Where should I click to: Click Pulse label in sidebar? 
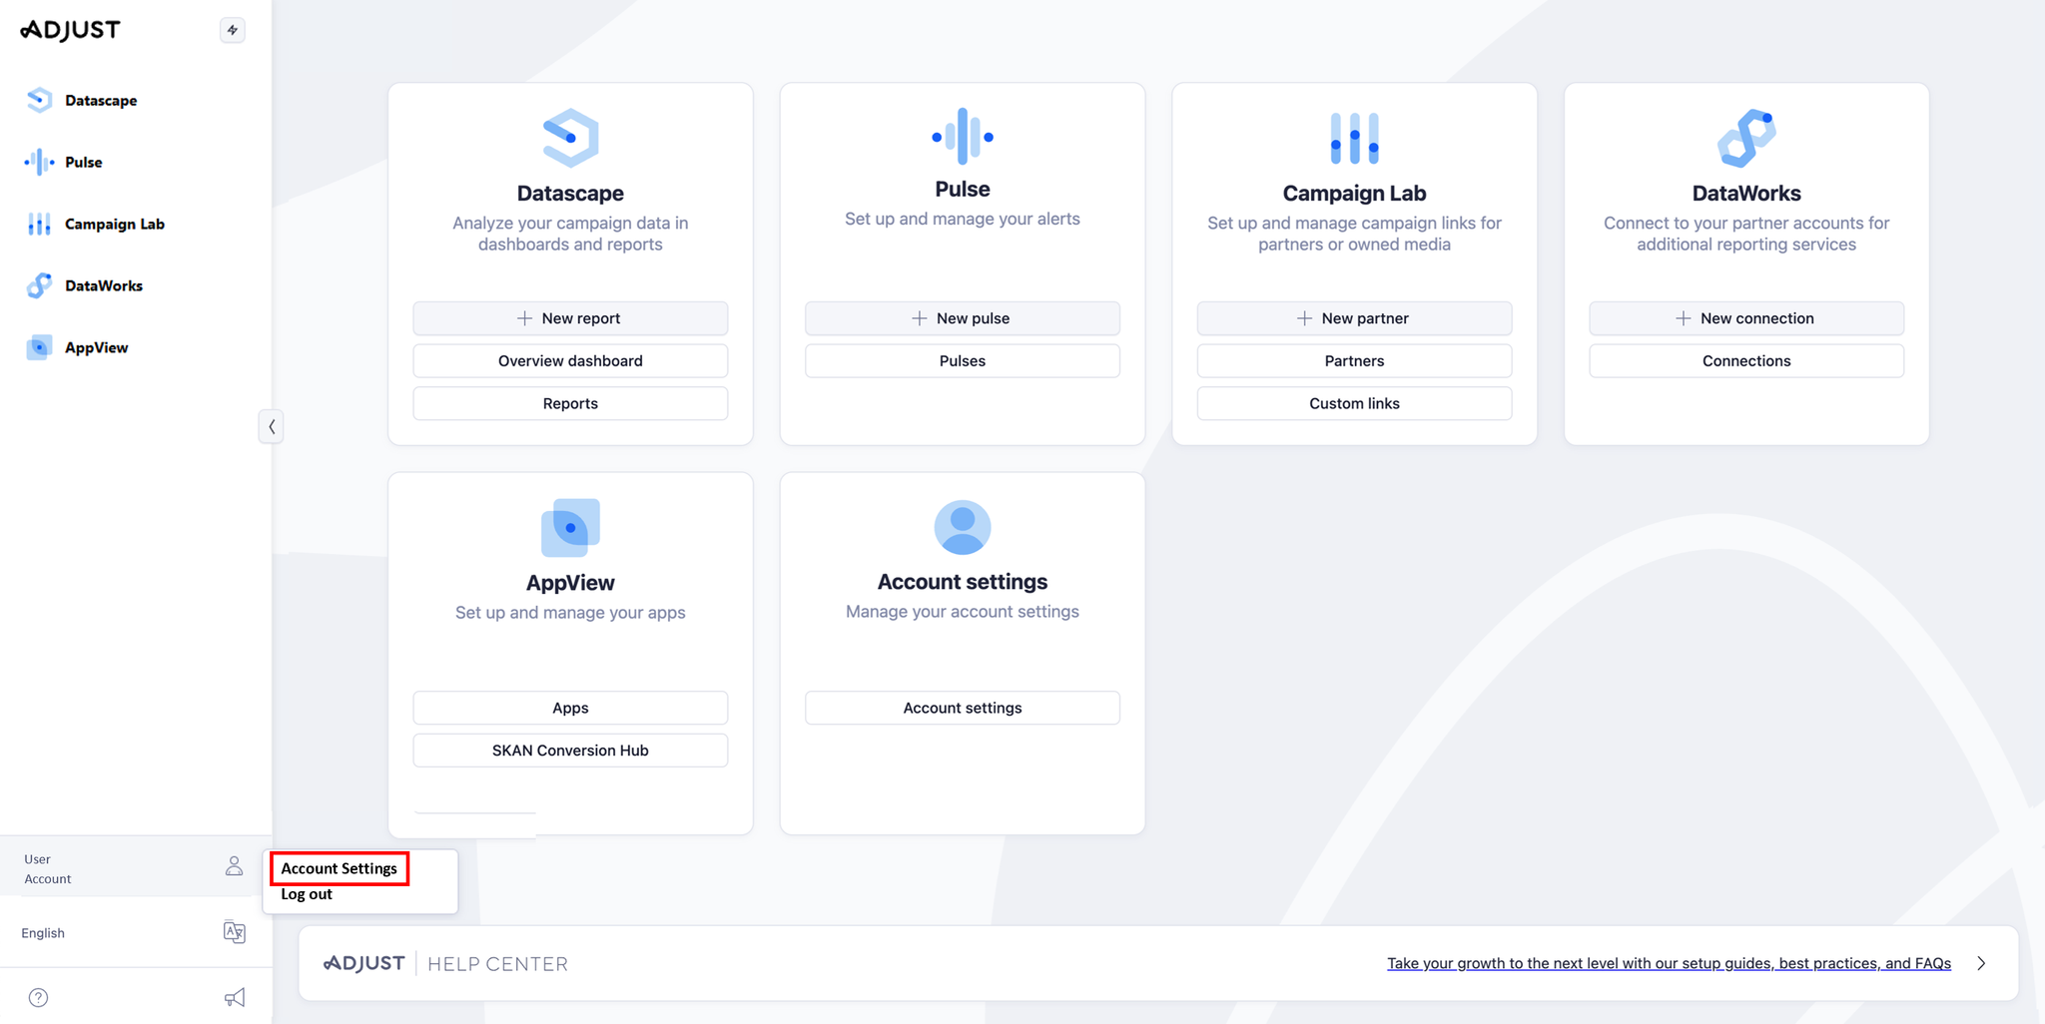[84, 162]
